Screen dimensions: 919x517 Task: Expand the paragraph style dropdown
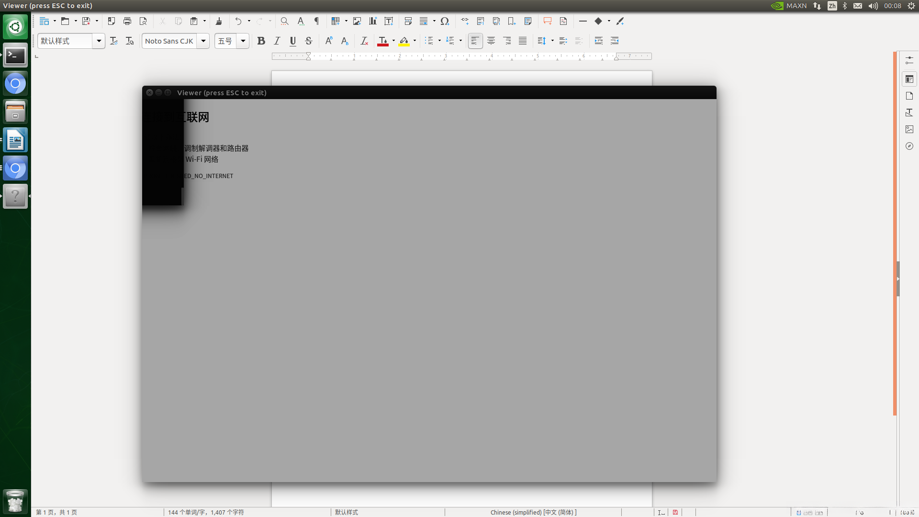coord(99,41)
